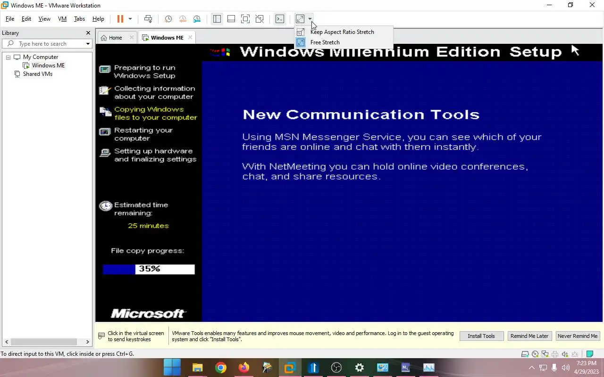Click the Send Ctrl+Alt+Del toolbar icon
The image size is (604, 377).
pos(148,19)
